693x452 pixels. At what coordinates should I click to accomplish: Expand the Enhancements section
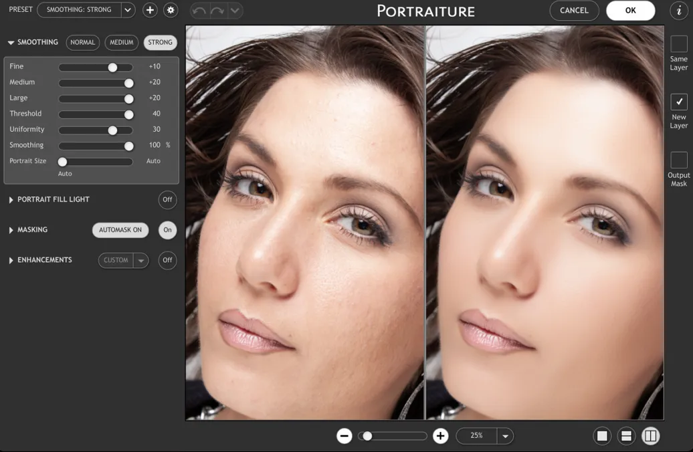[11, 260]
